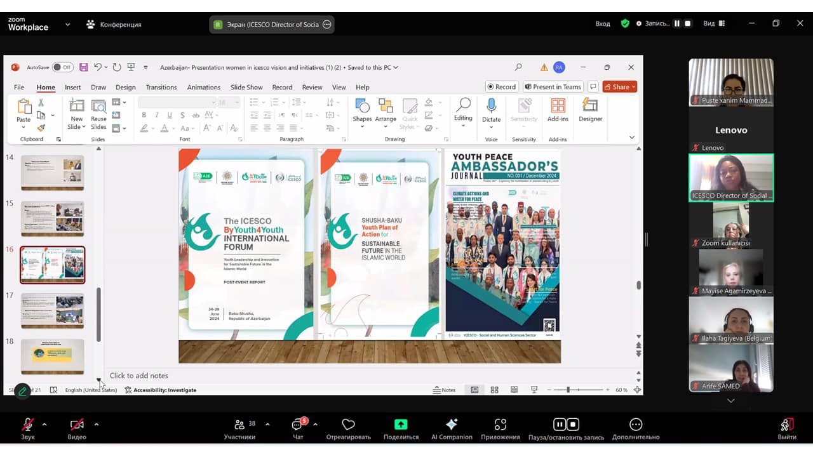This screenshot has height=457, width=813.
Task: Undo the last action in PowerPoint
Action: click(x=98, y=67)
